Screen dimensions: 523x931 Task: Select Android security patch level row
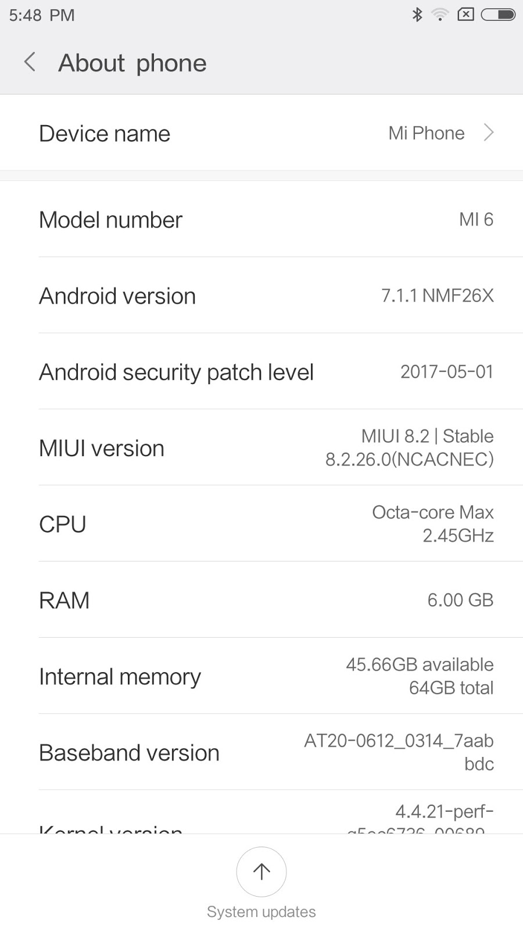click(x=261, y=372)
